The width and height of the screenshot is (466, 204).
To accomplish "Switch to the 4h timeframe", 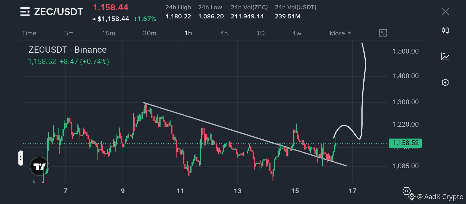I will (x=224, y=33).
